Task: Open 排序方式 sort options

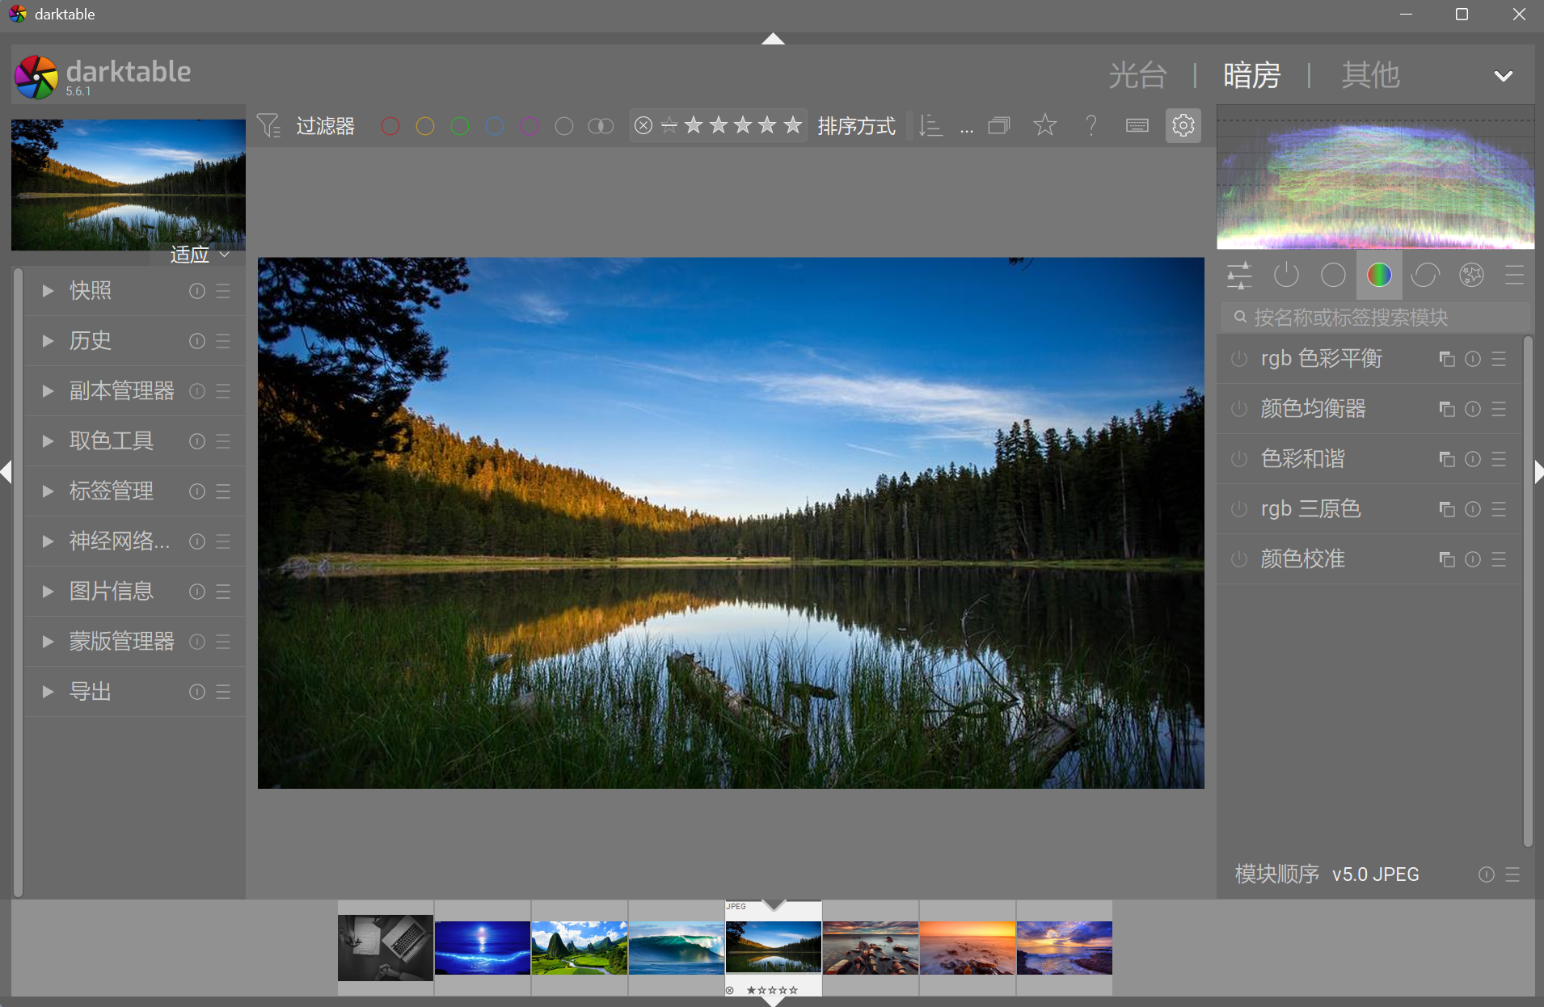Action: [856, 126]
